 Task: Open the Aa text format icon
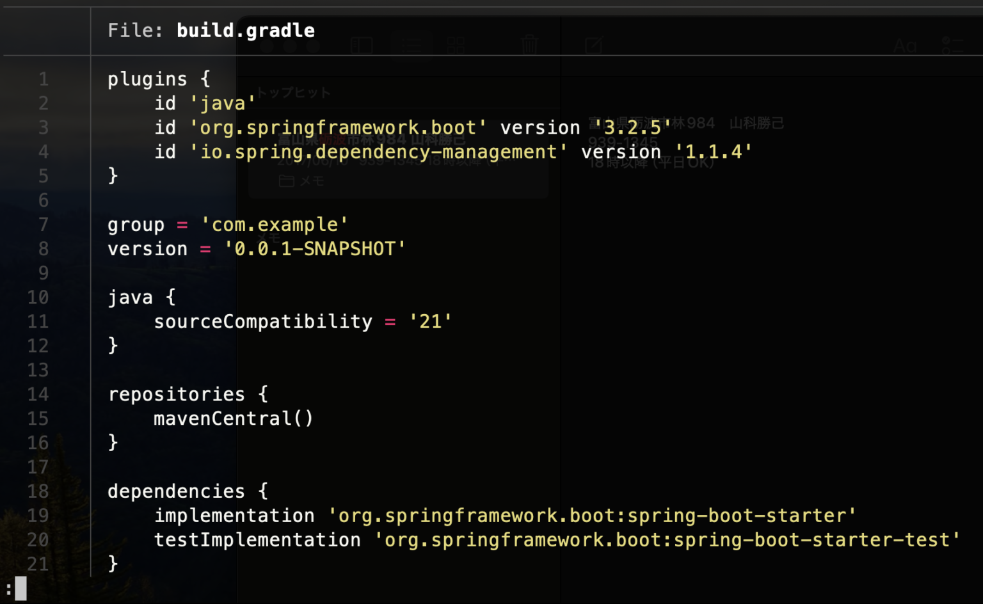(x=905, y=46)
